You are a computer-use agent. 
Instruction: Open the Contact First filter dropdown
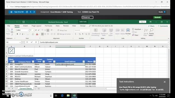coord(44,62)
